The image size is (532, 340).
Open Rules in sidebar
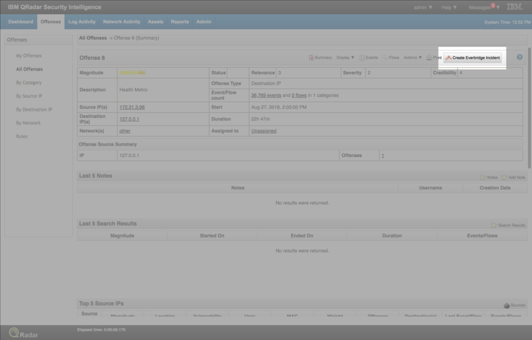(x=22, y=137)
